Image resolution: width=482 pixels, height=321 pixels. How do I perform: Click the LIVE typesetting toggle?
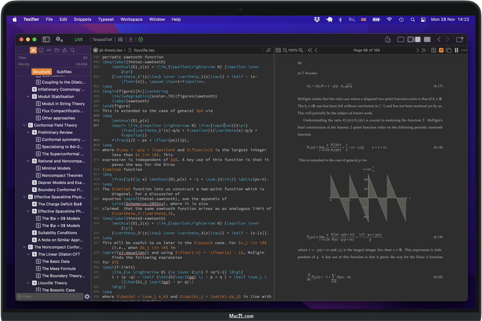point(78,39)
